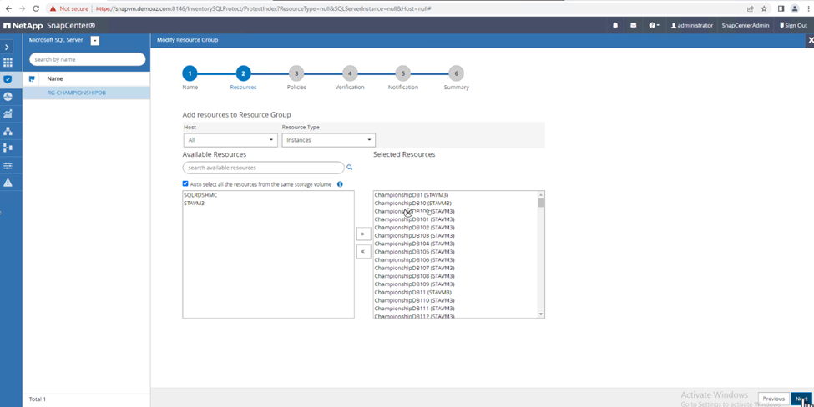Click the Not secure warning indicator
Image resolution: width=814 pixels, height=407 pixels.
point(69,9)
